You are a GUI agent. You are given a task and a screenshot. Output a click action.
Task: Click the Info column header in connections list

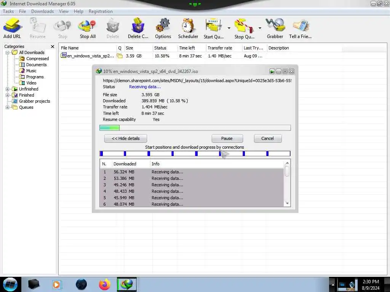(216, 164)
